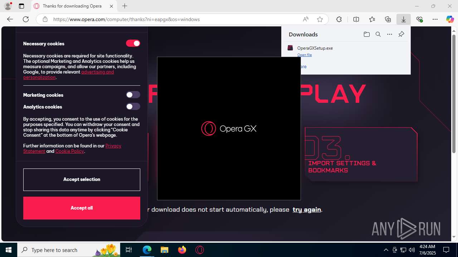Open Settings and more ellipsis menu
This screenshot has height=257, width=458.
435,19
